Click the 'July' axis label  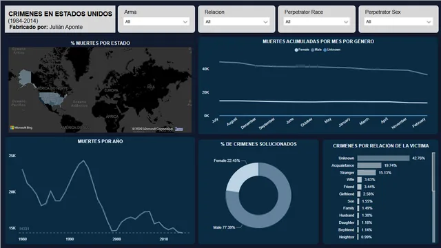click(x=215, y=121)
